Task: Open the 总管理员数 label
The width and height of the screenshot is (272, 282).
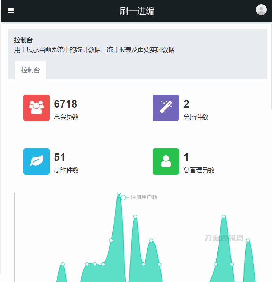Action: click(x=199, y=170)
